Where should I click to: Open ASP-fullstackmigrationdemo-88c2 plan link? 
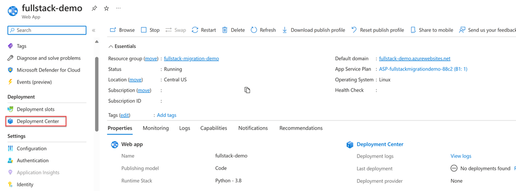tap(423, 70)
